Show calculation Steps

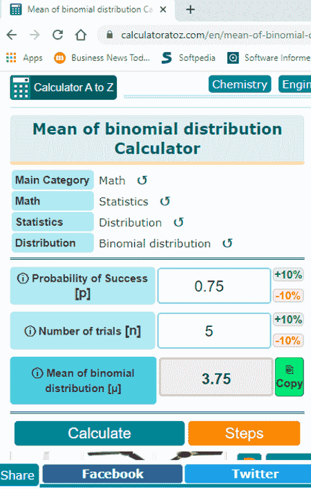pyautogui.click(x=244, y=433)
